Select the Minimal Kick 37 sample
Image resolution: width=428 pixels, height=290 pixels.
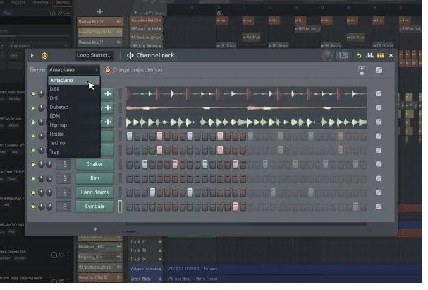tap(100, 42)
